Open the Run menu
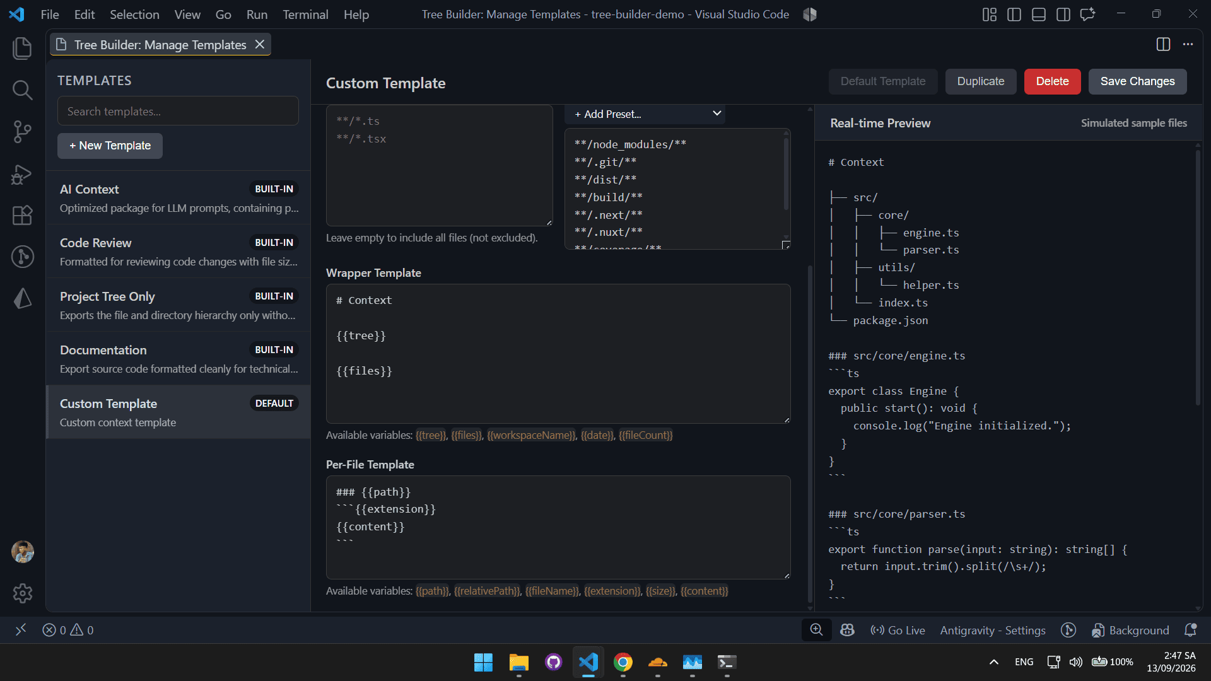Image resolution: width=1211 pixels, height=681 pixels. coord(257,15)
